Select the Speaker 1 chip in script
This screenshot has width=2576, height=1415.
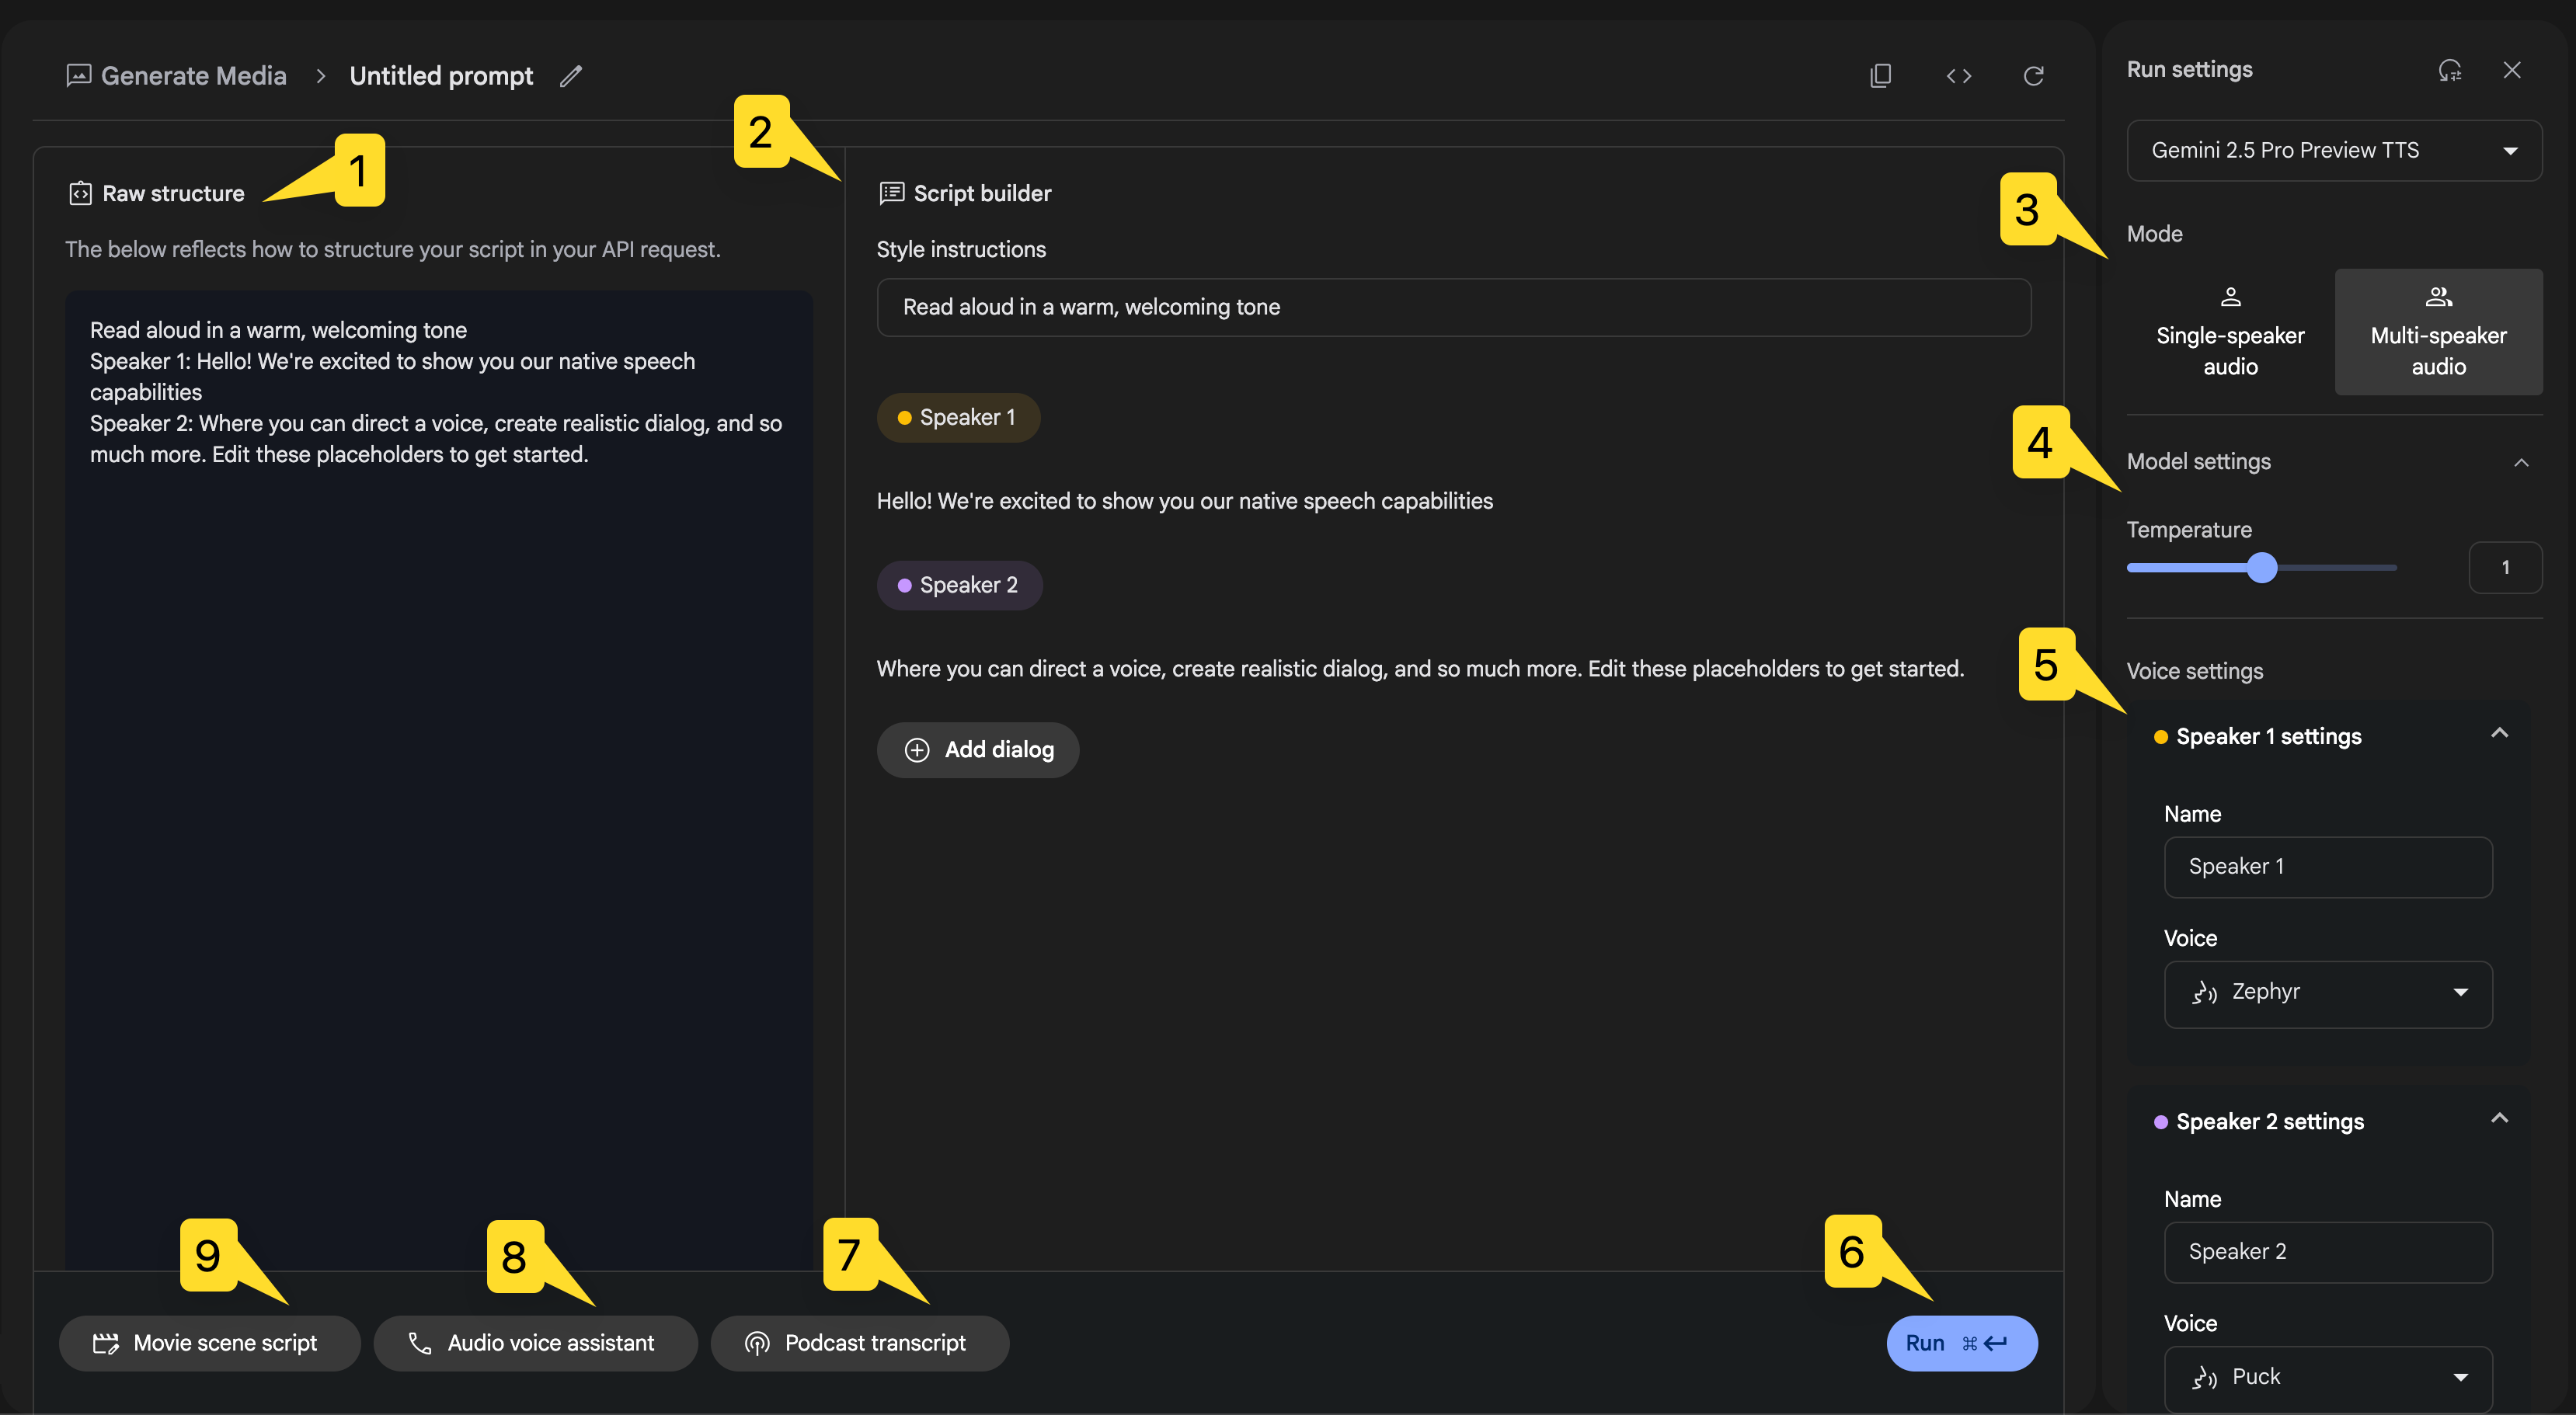point(958,418)
